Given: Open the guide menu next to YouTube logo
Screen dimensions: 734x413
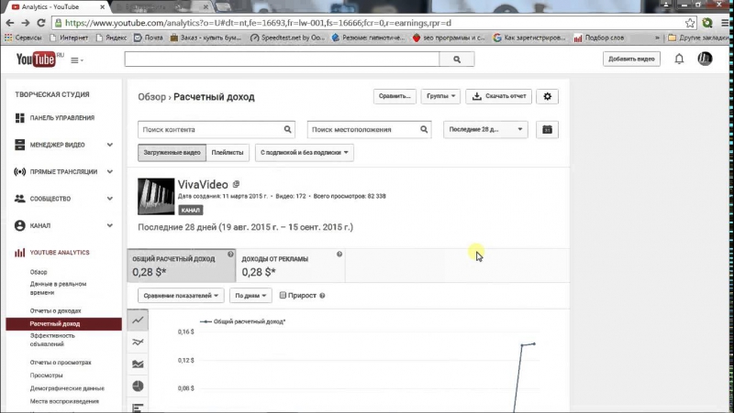Looking at the screenshot, I should 77,60.
